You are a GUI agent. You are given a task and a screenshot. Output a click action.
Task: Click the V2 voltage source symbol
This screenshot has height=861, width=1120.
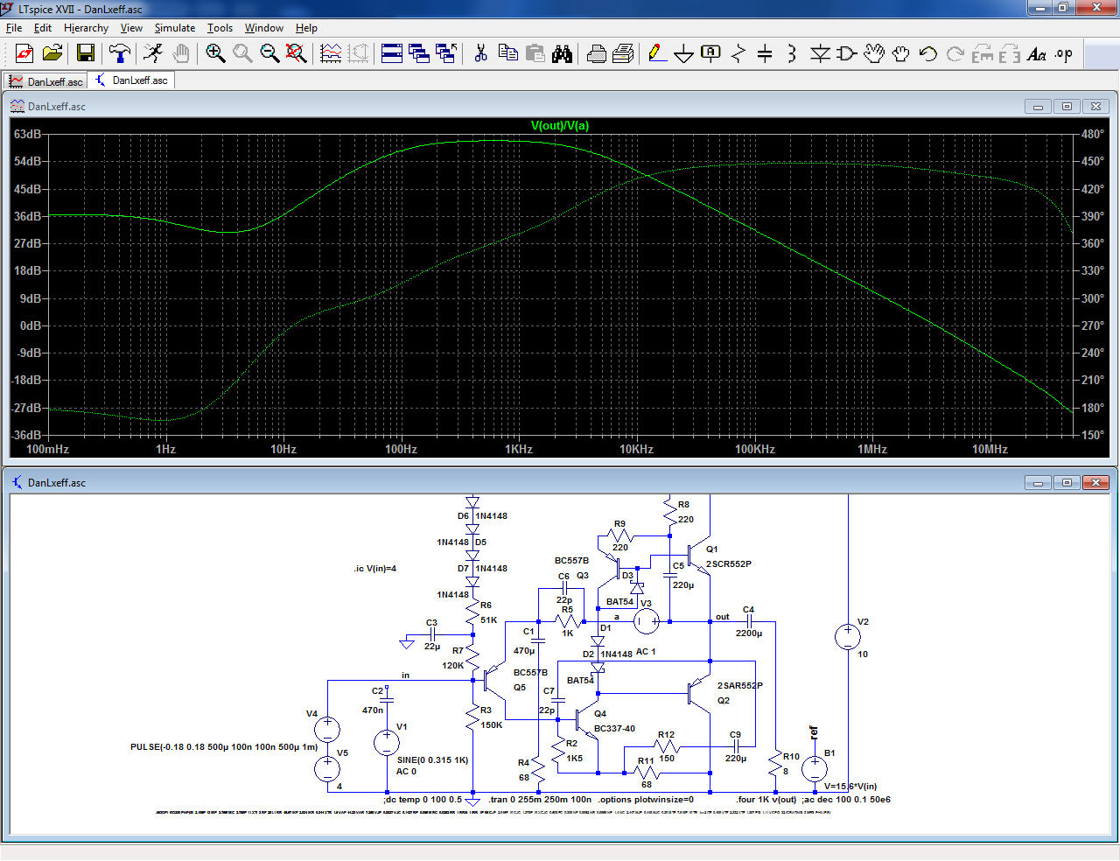point(847,637)
